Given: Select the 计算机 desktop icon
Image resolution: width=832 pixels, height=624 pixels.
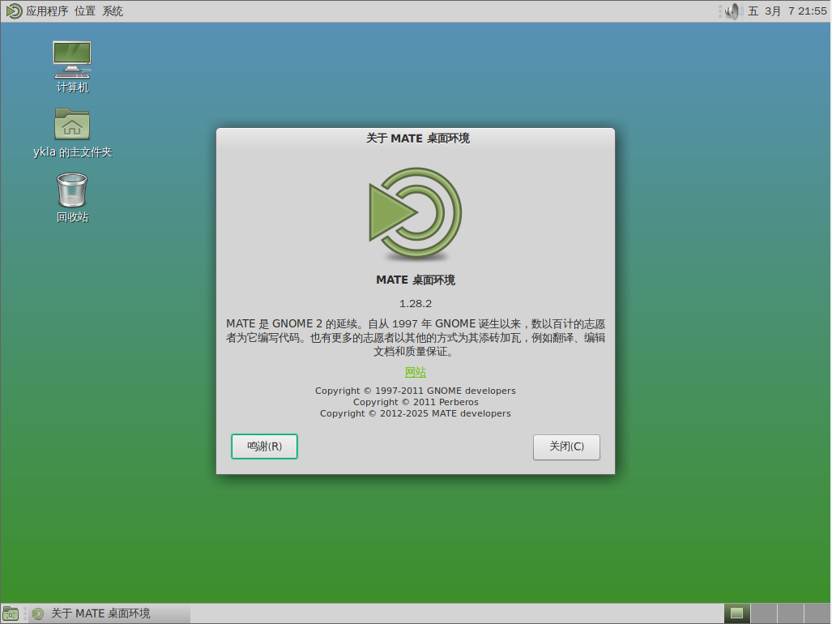Looking at the screenshot, I should (x=72, y=66).
